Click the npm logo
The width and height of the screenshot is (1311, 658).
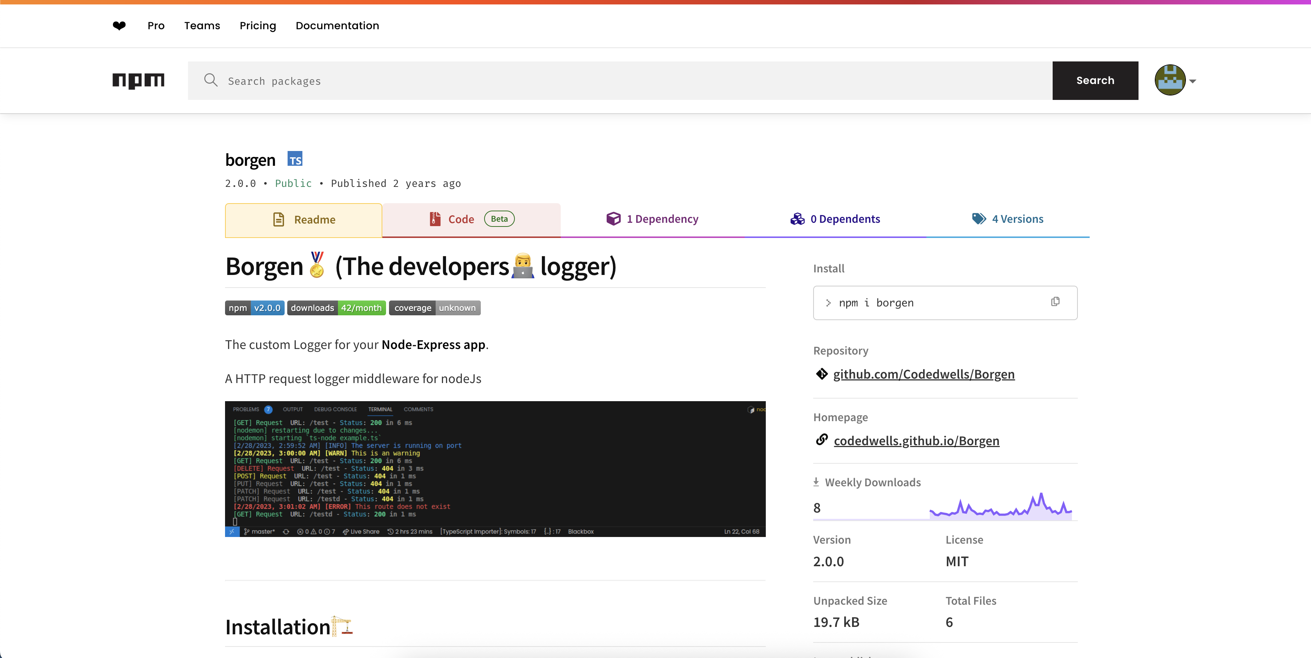coord(138,80)
